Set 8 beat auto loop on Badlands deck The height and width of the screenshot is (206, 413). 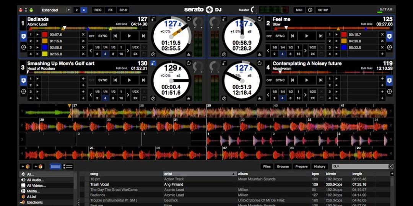[x=113, y=54]
